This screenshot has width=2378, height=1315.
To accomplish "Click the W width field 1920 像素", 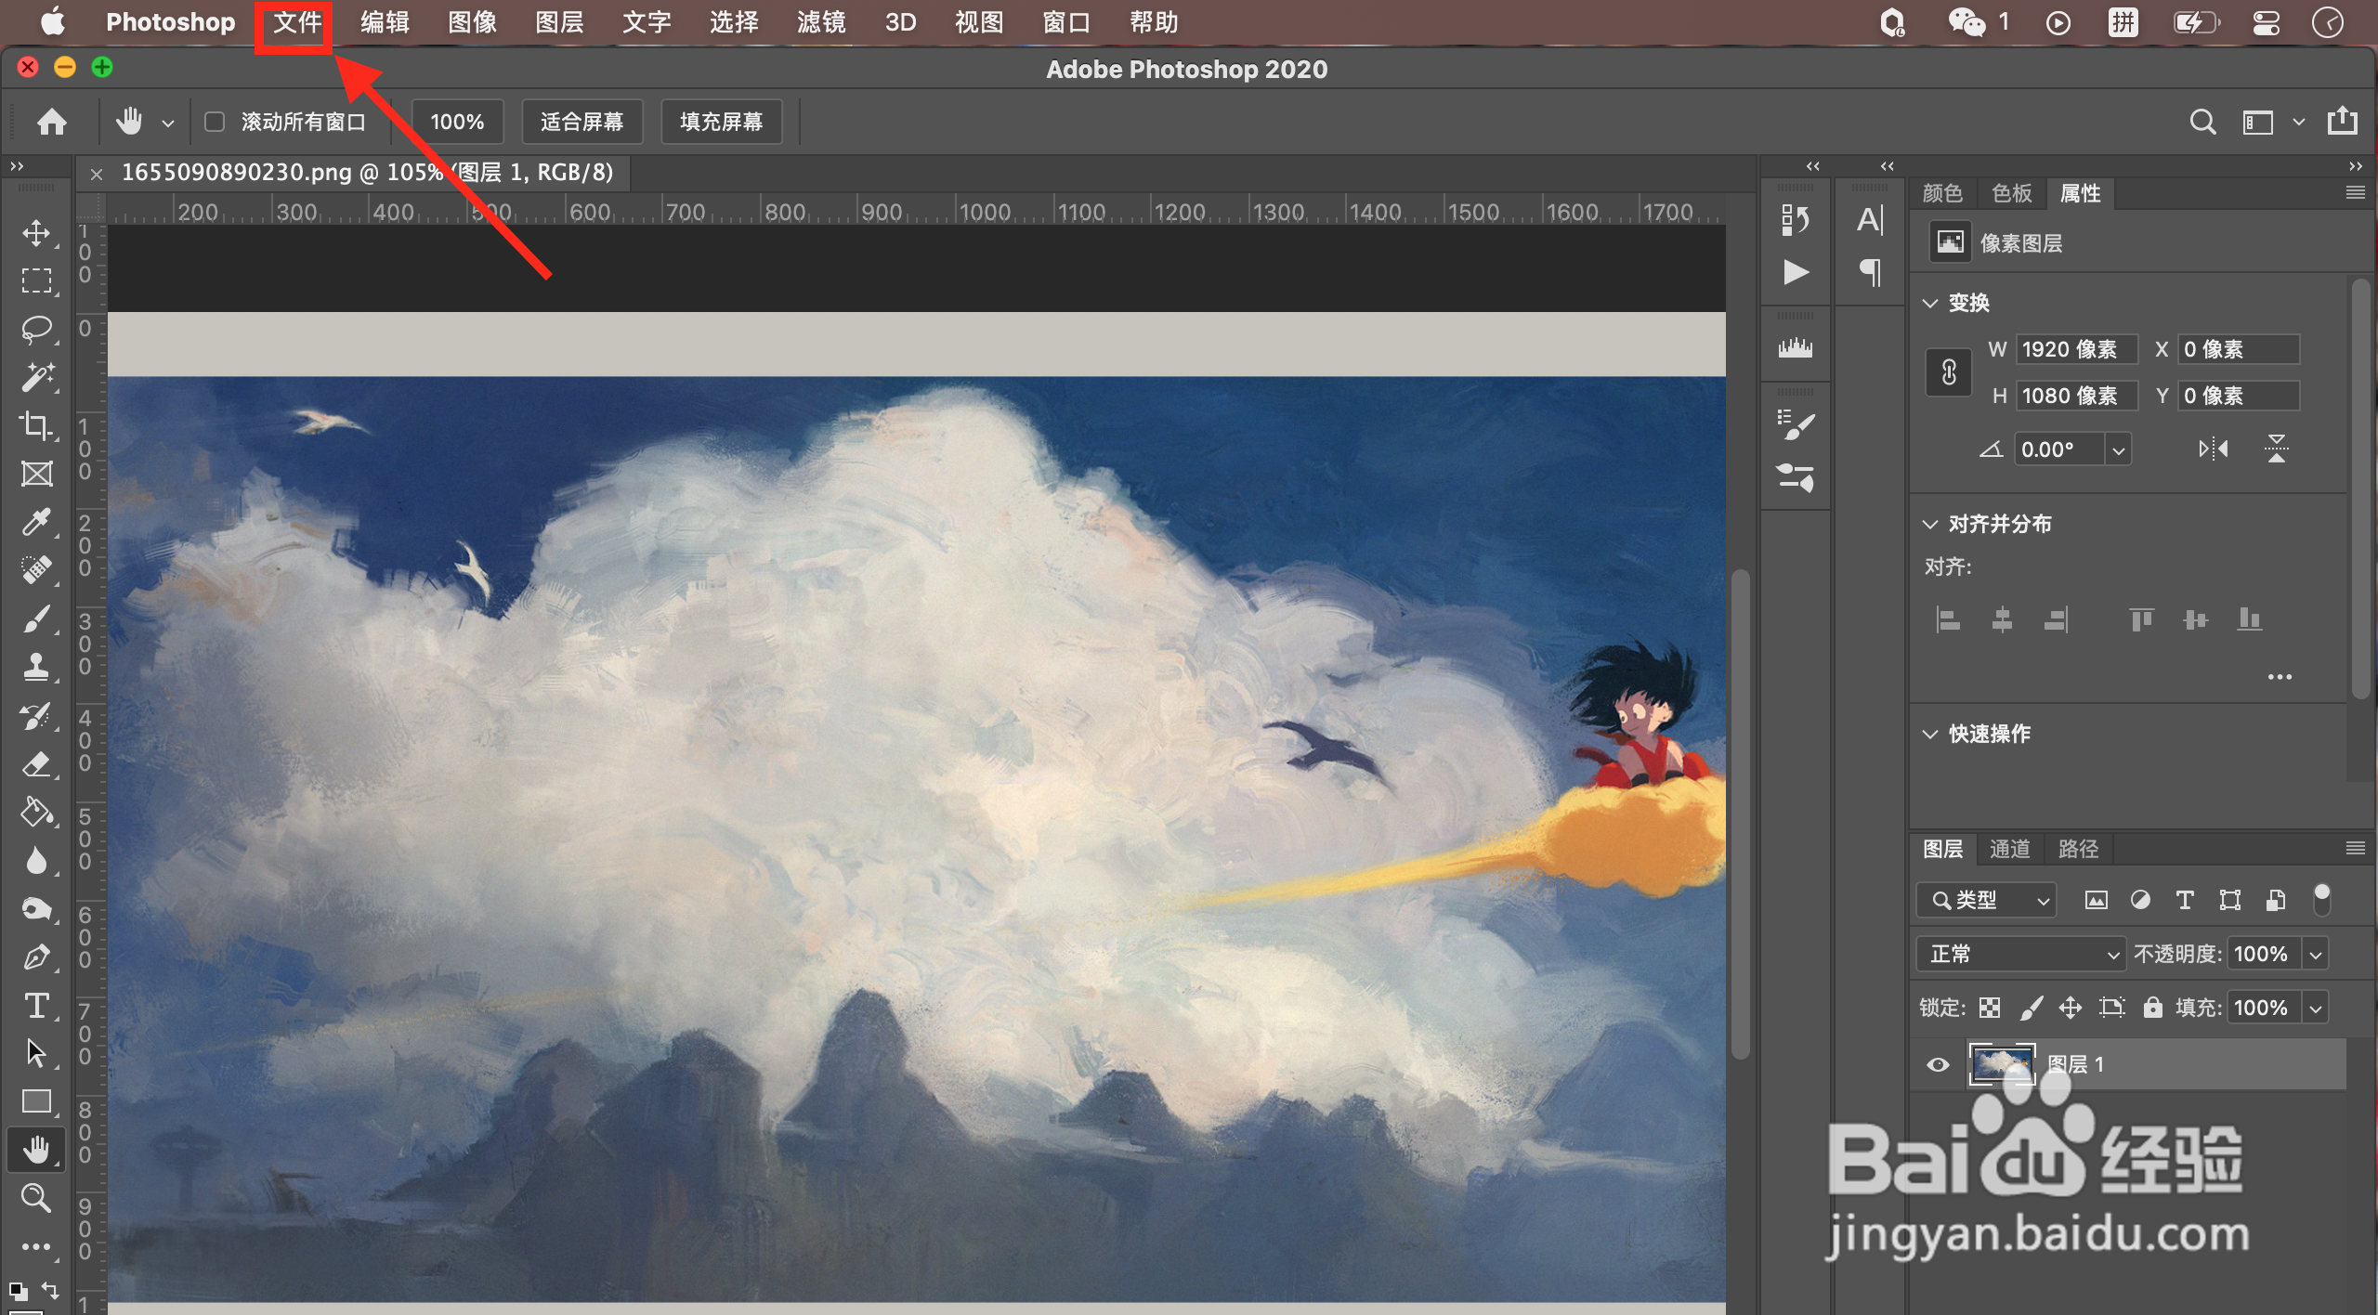I will pyautogui.click(x=2076, y=349).
